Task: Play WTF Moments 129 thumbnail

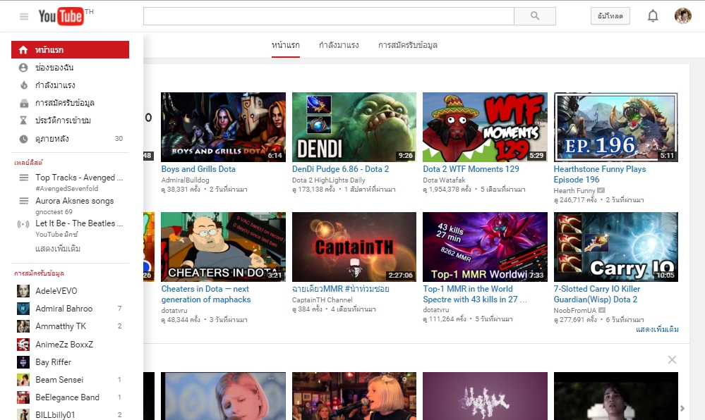Action: tap(485, 127)
